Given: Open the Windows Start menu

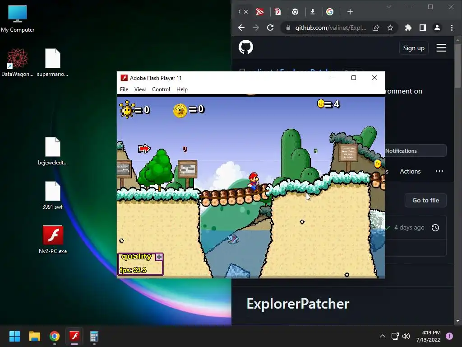Looking at the screenshot, I should (14, 336).
